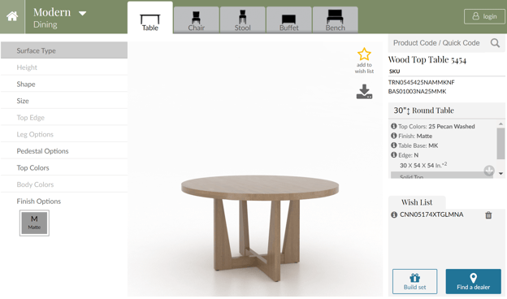Select the Matte finish option

[x=34, y=223]
